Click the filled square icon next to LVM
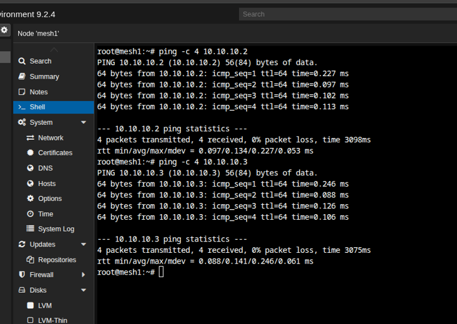This screenshot has height=324, width=457. pyautogui.click(x=31, y=305)
